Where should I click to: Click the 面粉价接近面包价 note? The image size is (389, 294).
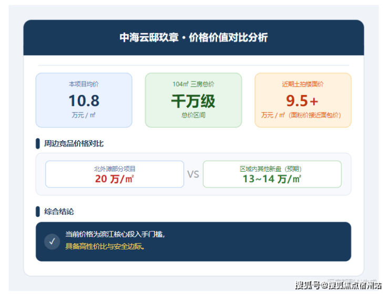click(314, 115)
